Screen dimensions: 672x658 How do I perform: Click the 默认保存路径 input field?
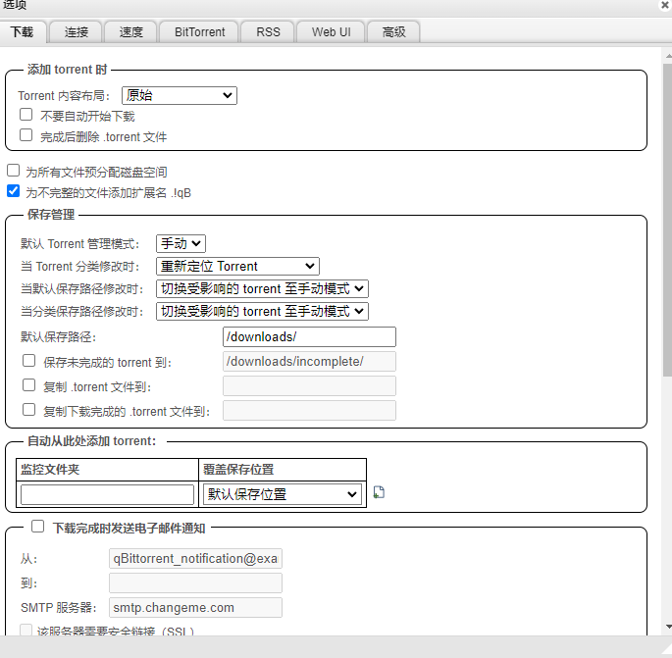point(309,336)
